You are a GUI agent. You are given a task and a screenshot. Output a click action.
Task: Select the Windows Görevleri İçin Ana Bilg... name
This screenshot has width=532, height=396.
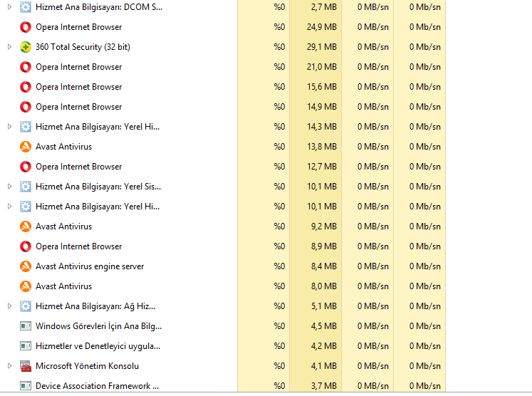click(99, 326)
